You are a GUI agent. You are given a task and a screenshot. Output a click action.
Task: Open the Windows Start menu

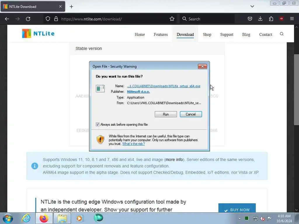pyautogui.click(x=8, y=218)
